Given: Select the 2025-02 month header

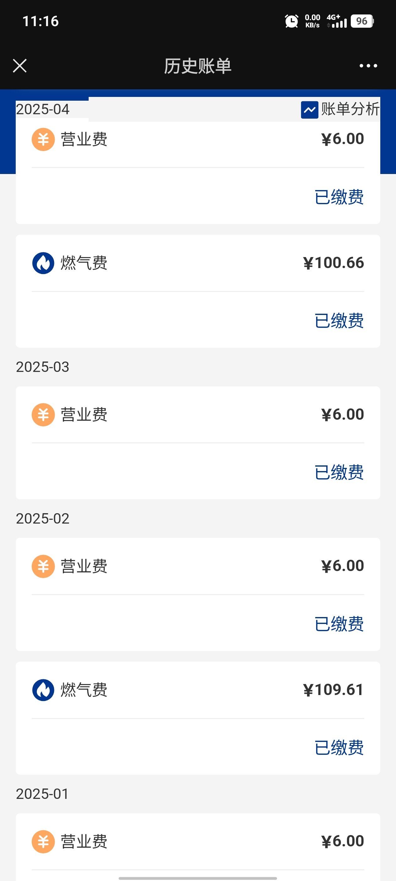Looking at the screenshot, I should coord(43,519).
